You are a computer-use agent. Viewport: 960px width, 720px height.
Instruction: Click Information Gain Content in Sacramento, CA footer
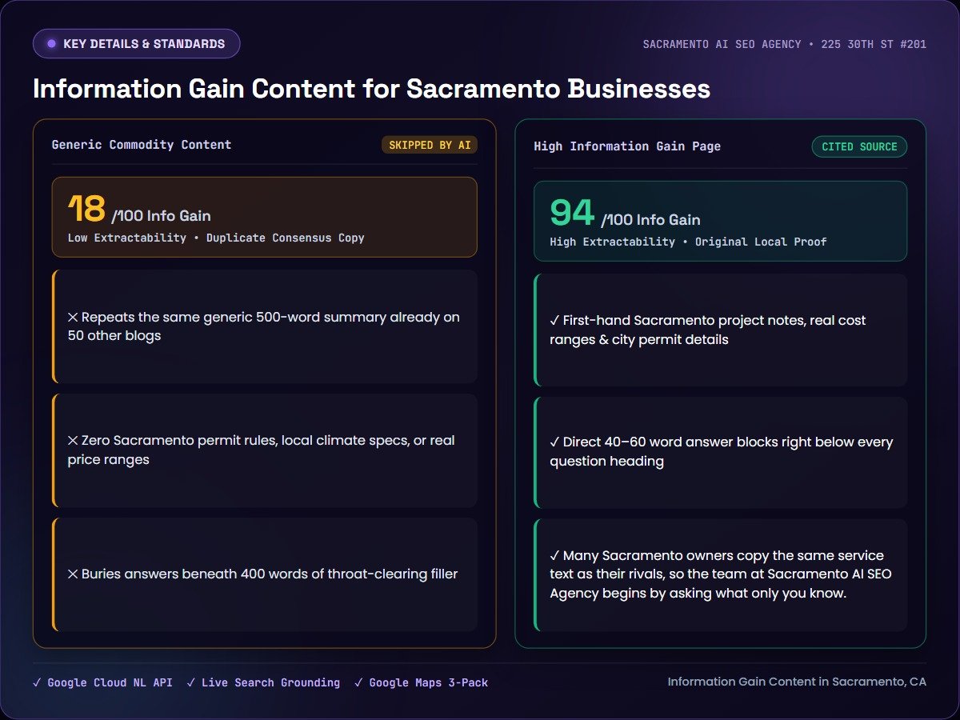click(797, 682)
